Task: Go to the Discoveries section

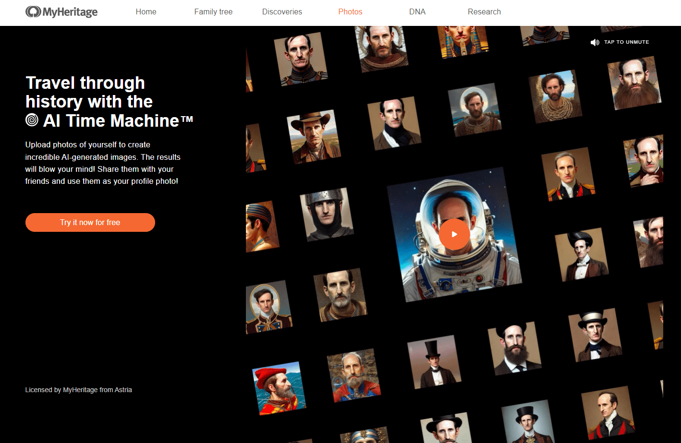Action: [x=282, y=12]
